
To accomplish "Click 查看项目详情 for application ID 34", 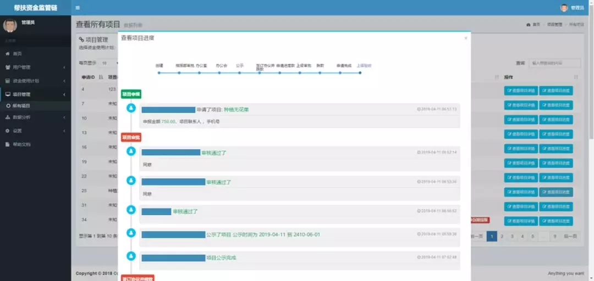I will tap(521, 221).
